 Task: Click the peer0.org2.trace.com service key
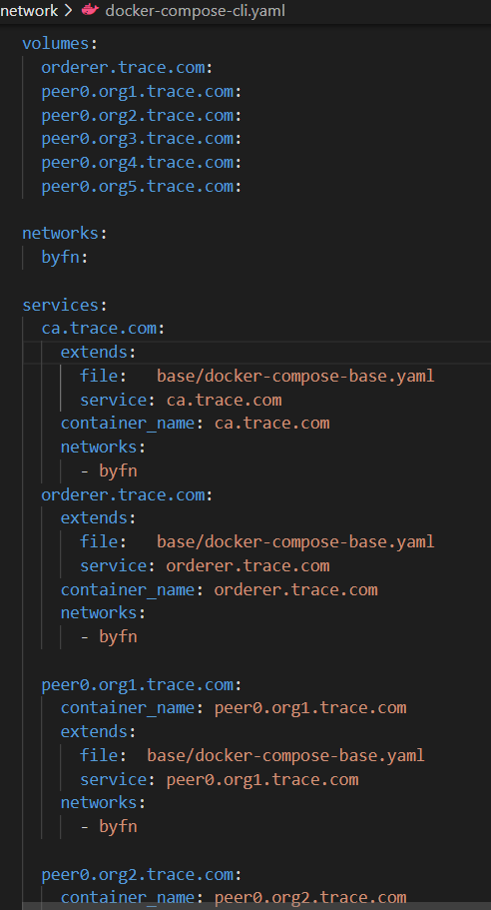click(138, 874)
